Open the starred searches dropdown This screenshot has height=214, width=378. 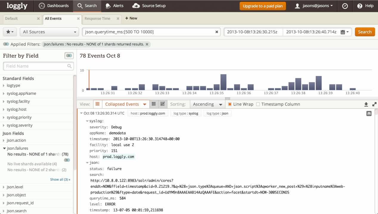10,32
